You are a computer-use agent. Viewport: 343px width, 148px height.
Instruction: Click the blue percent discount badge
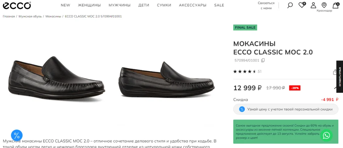[17, 135]
